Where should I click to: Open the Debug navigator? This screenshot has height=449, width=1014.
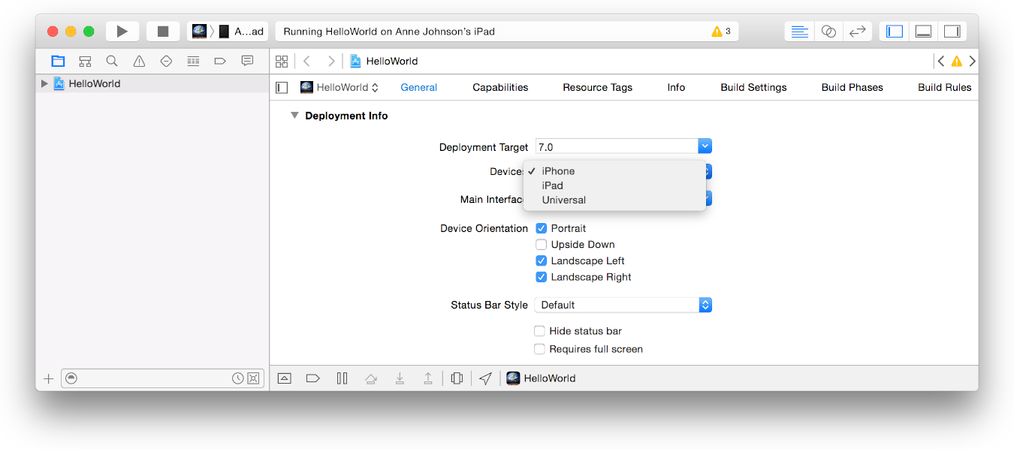pyautogui.click(x=193, y=61)
